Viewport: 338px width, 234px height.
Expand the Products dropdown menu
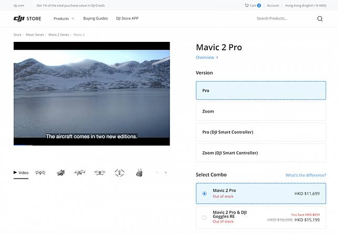click(64, 18)
